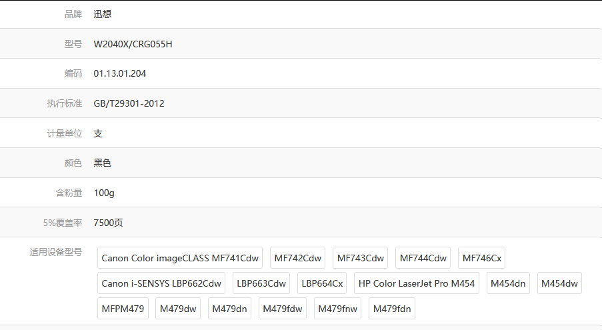Click the MF746Cx model tag
The image size is (602, 330).
(482, 258)
